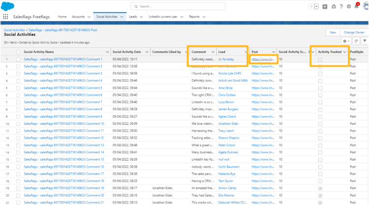Toggle the select-all rows checkbox
The image size is (369, 205).
(x=18, y=52)
